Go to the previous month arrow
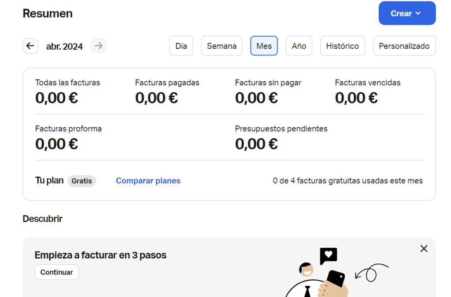Screen dimensions: 451x297 tap(30, 46)
